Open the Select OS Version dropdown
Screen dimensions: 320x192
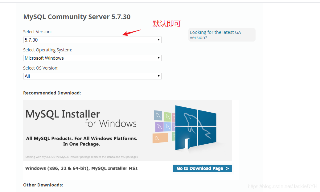pos(92,76)
